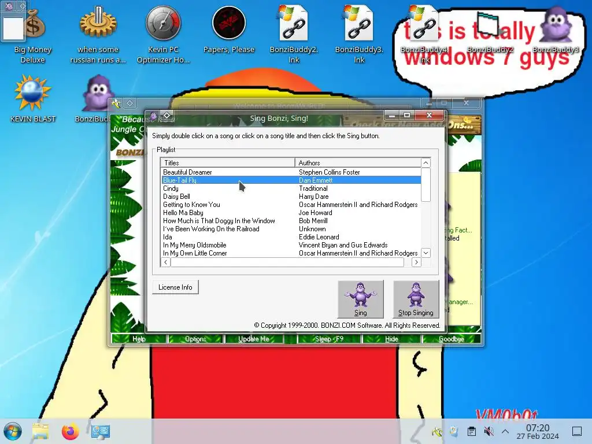Click the taskbar clock 07:20
Image resolution: width=592 pixels, height=444 pixels.
(538, 431)
